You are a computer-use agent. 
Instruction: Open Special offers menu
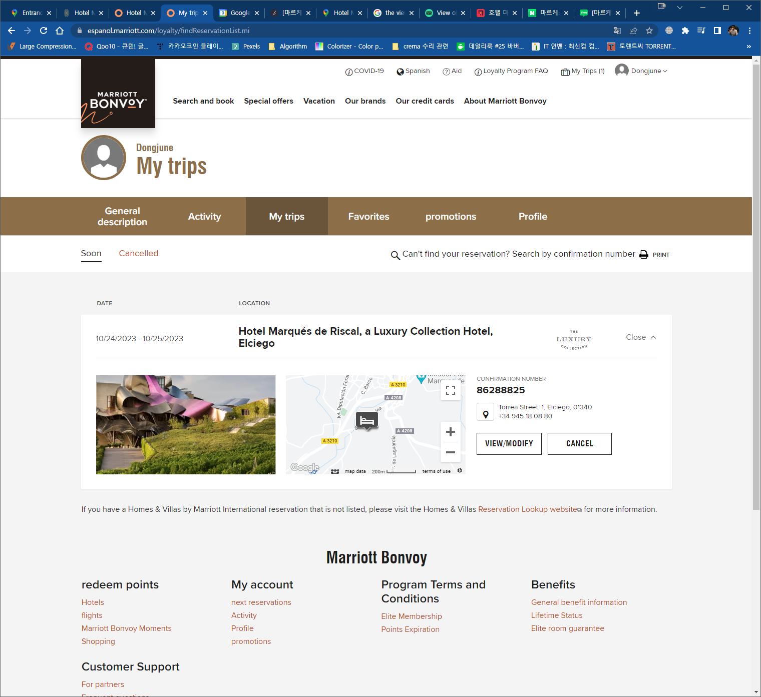click(268, 101)
